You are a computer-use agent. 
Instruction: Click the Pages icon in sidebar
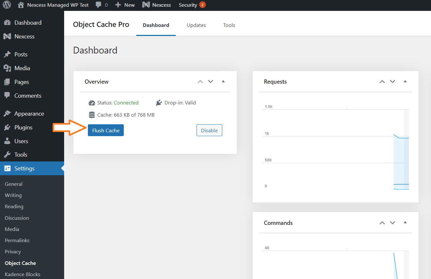click(x=7, y=82)
